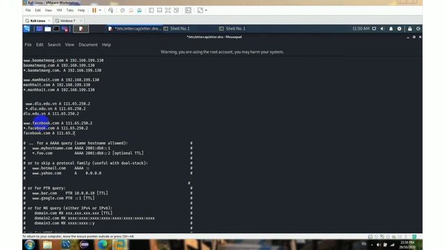Click the VMware Workstation taskbar button
Image resolution: width=445 pixels, height=250 pixels.
(120, 244)
